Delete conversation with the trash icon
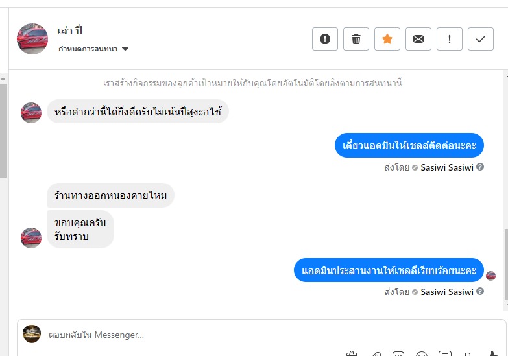508x356 pixels. point(356,39)
